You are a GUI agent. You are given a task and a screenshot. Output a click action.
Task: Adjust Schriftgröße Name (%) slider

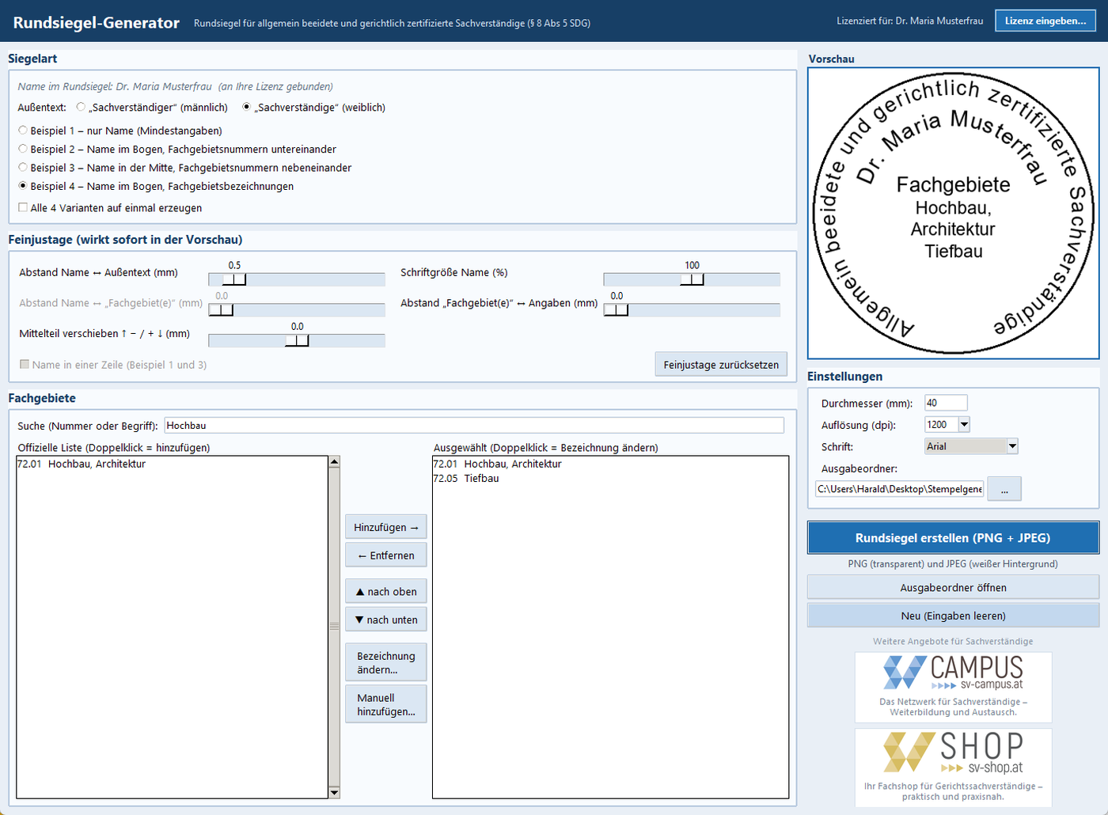coord(692,279)
